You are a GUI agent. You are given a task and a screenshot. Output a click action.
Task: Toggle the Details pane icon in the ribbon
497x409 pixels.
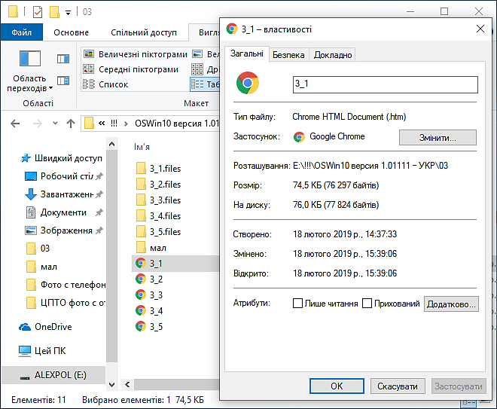pyautogui.click(x=63, y=81)
